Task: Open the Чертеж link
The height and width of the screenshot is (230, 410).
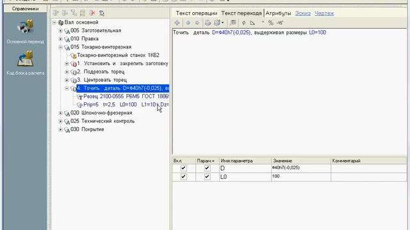Action: tap(324, 13)
